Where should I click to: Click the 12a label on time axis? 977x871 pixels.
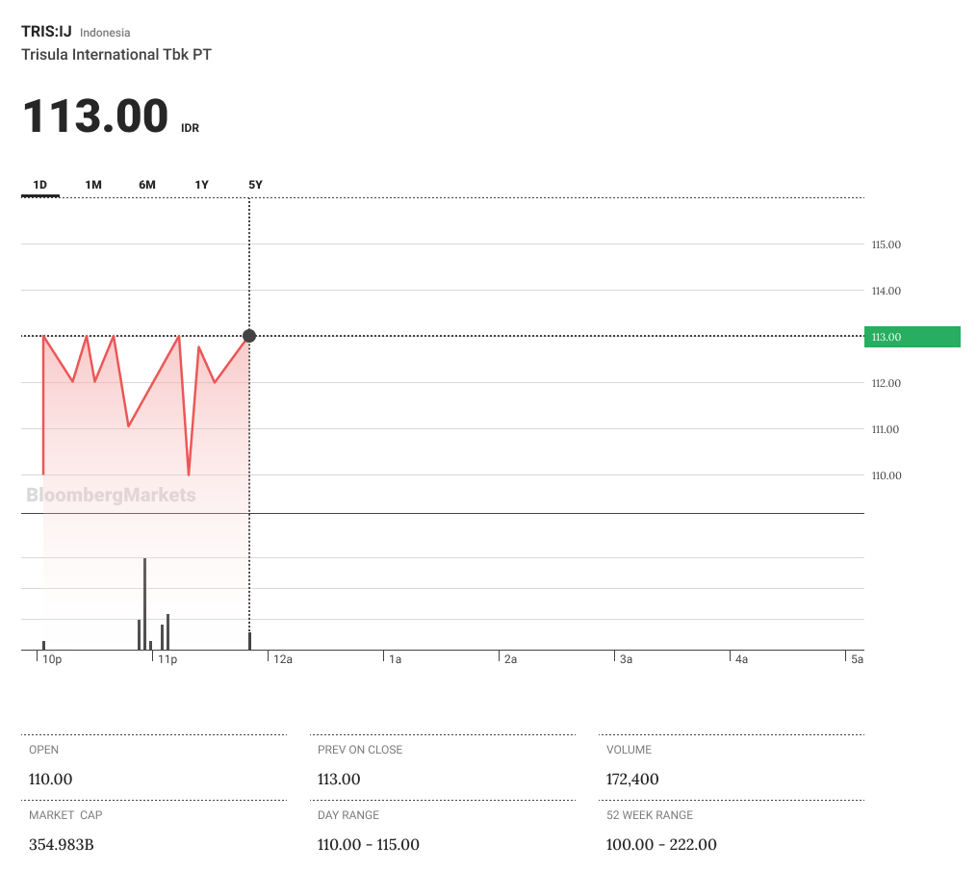click(x=282, y=660)
